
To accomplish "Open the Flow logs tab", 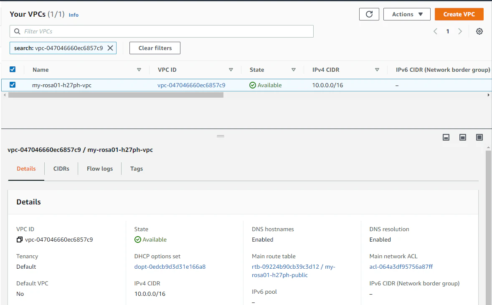I will tap(100, 169).
